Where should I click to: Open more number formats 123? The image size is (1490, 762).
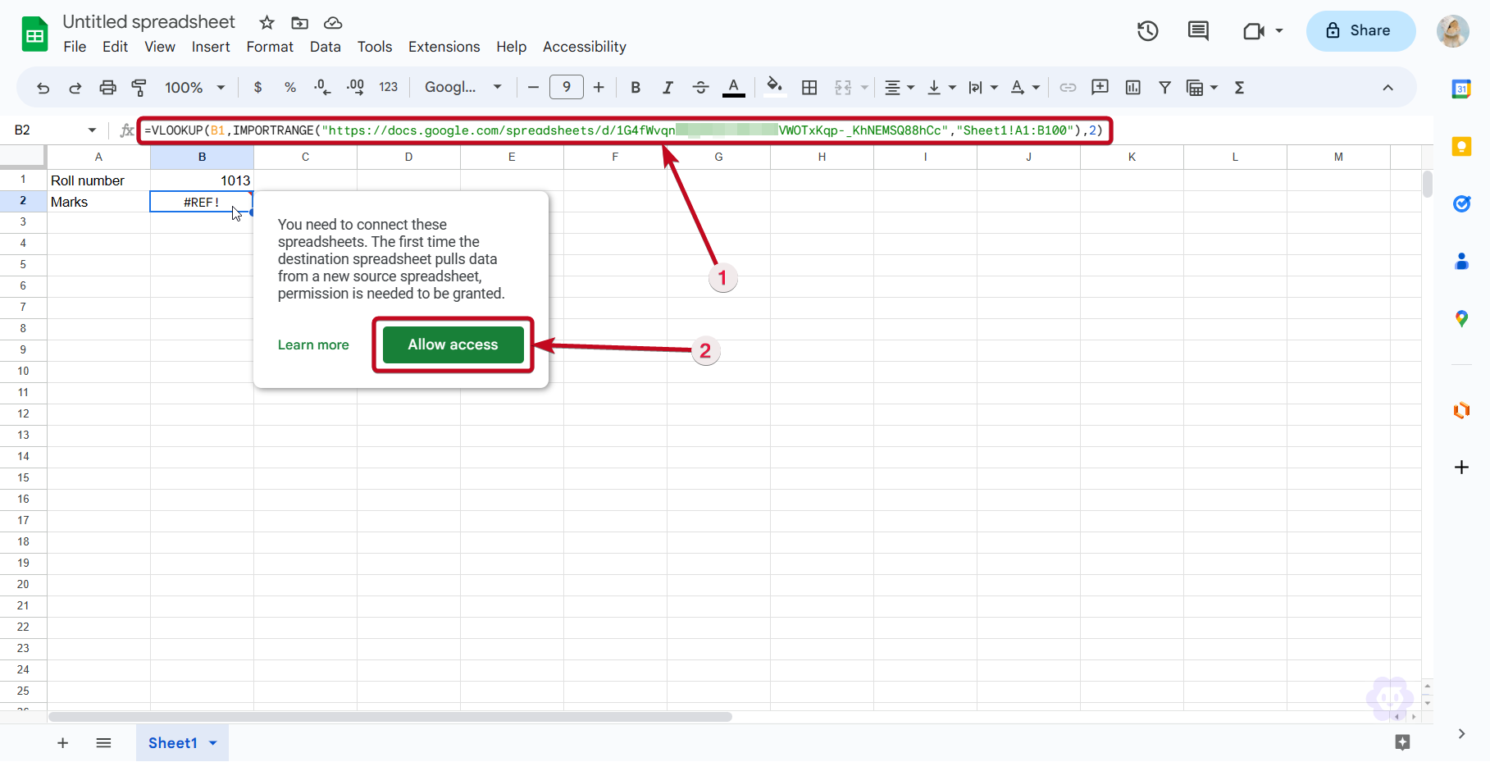[389, 88]
